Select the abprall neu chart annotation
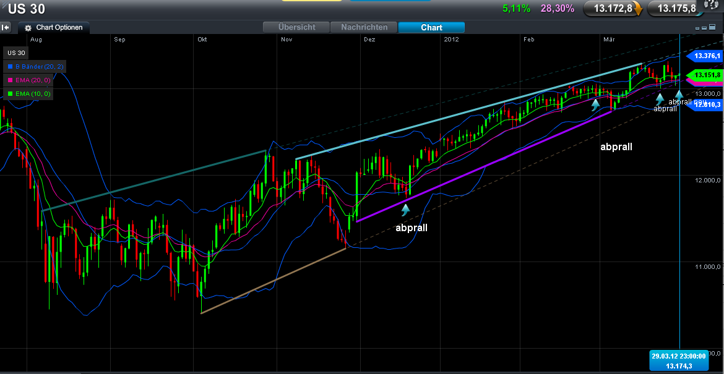 [687, 102]
